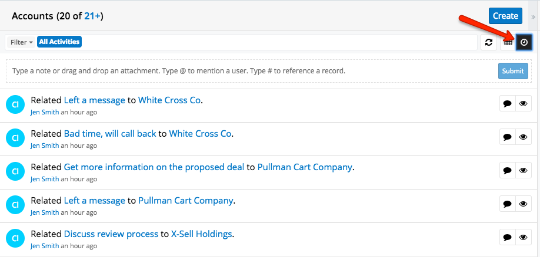This screenshot has height=257, width=540.
Task: Preview 'Bad time, will call back' record
Action: pos(524,137)
